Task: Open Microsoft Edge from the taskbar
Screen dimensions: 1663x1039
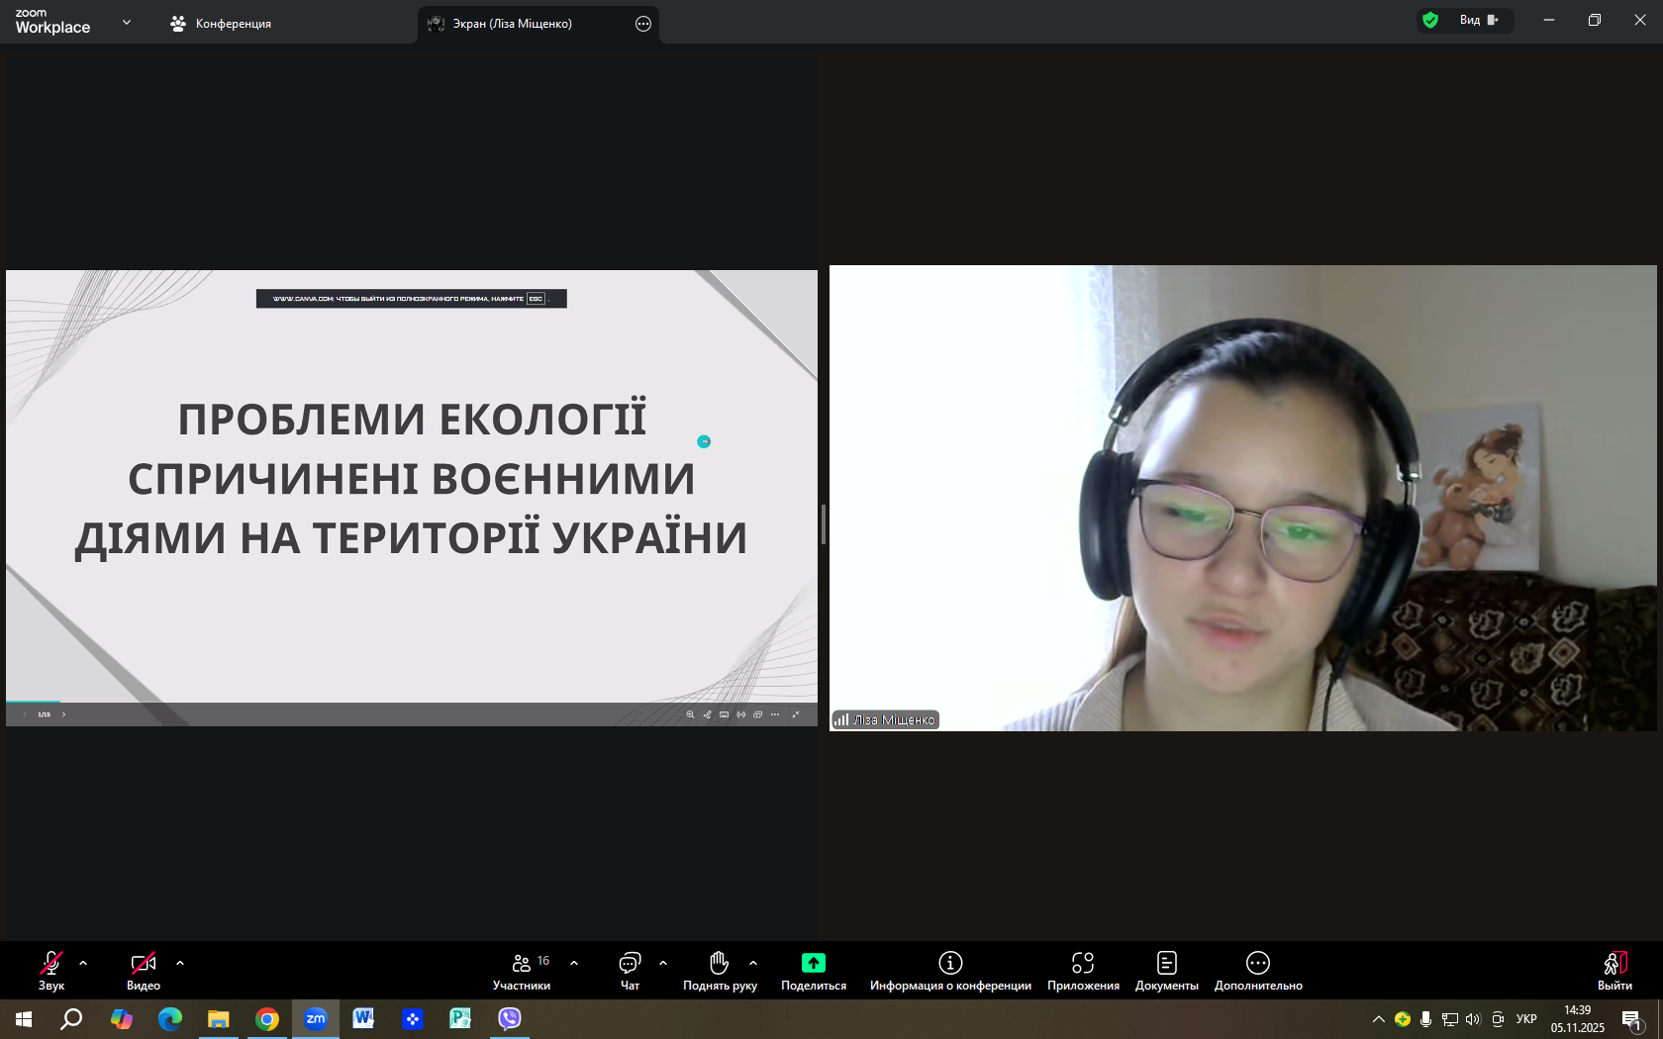Action: pyautogui.click(x=170, y=1018)
